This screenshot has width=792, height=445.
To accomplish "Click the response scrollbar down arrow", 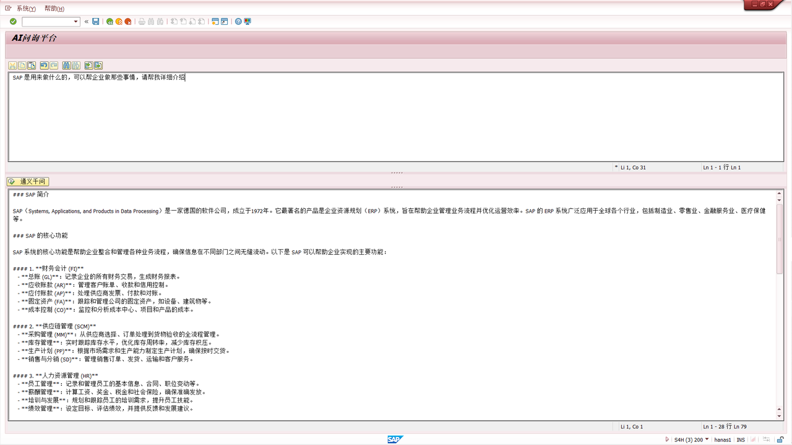I will coord(780,417).
